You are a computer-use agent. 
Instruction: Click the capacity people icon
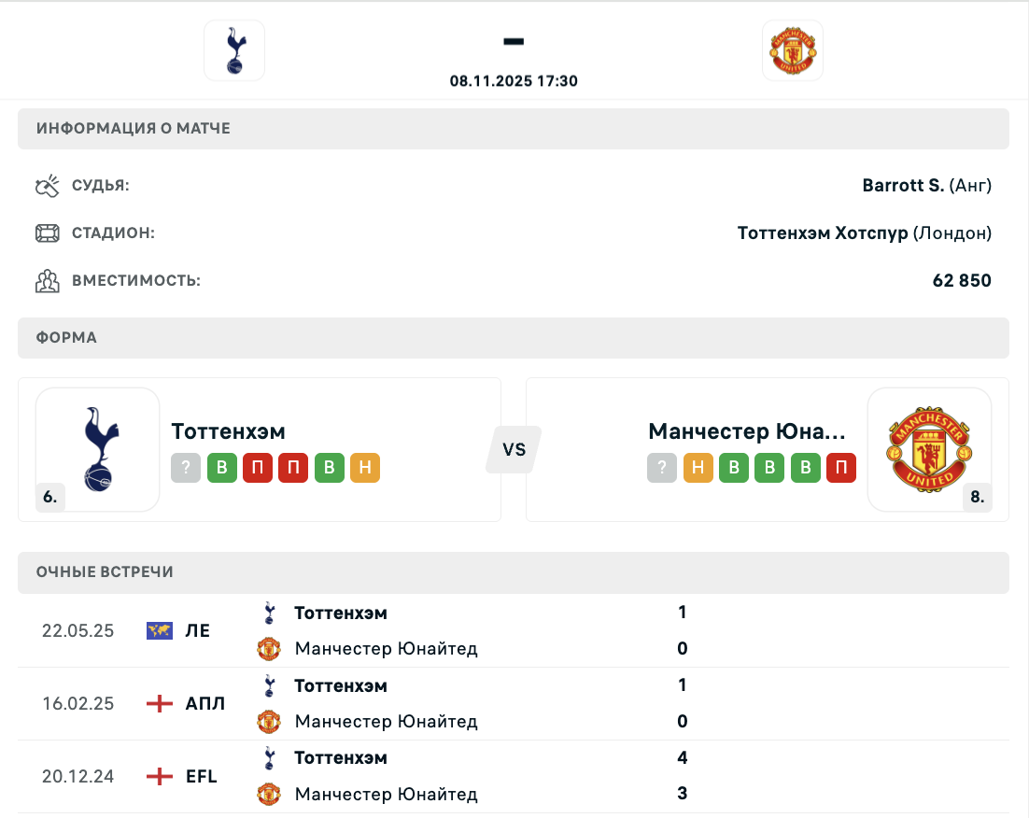47,281
